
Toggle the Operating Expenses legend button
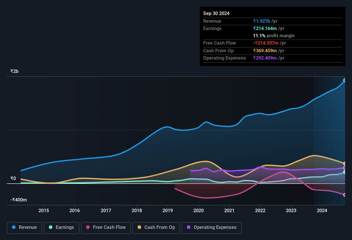tap(212, 228)
